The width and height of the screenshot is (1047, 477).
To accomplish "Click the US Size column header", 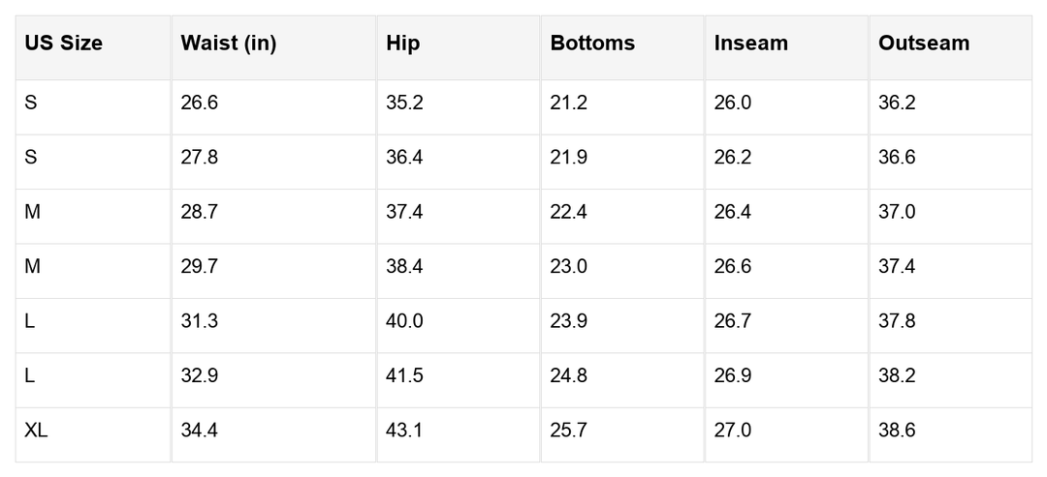I will tap(64, 44).
